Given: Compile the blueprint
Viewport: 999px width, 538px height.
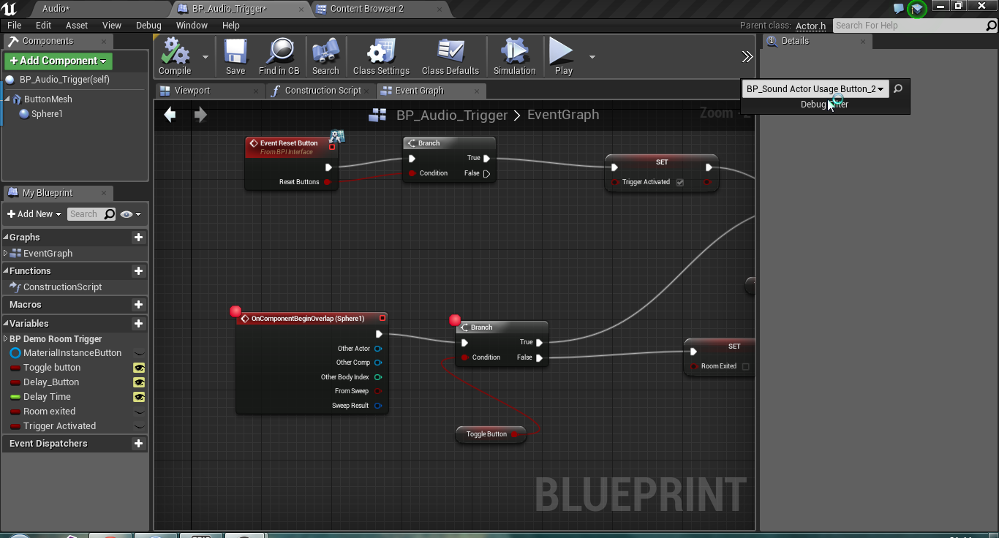Looking at the screenshot, I should (x=175, y=57).
